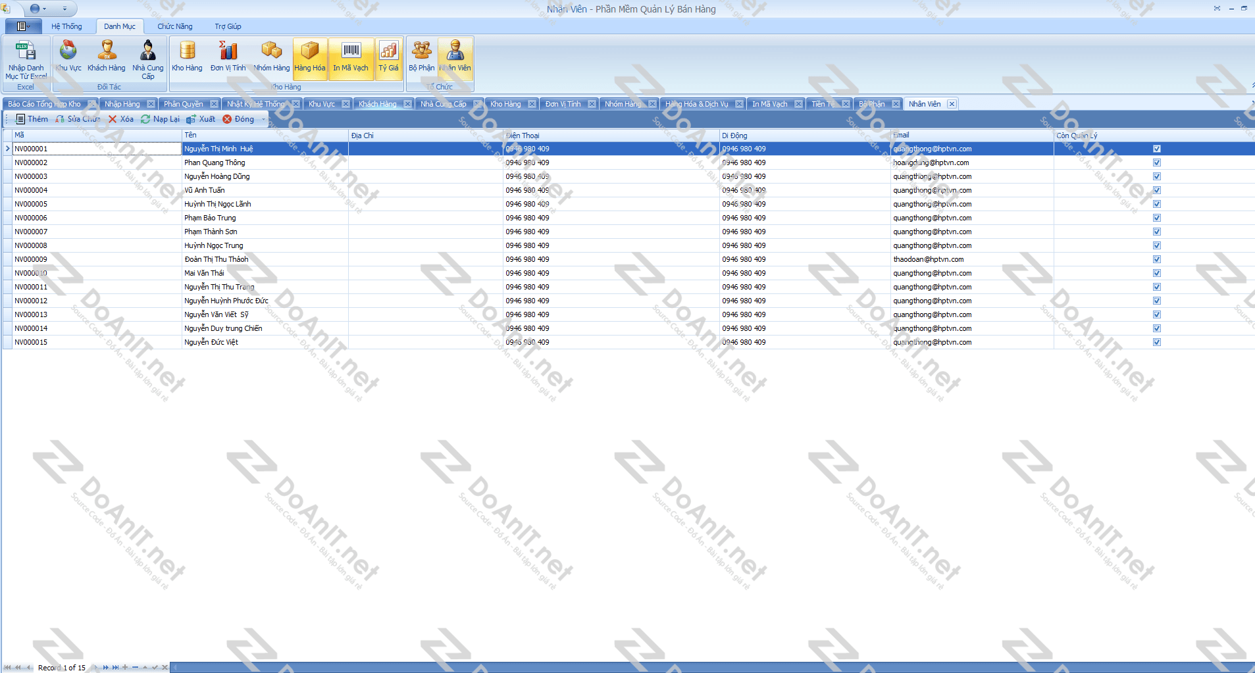Select row Đoàn Thị Thu Thảo
The width and height of the screenshot is (1255, 673).
coord(628,259)
